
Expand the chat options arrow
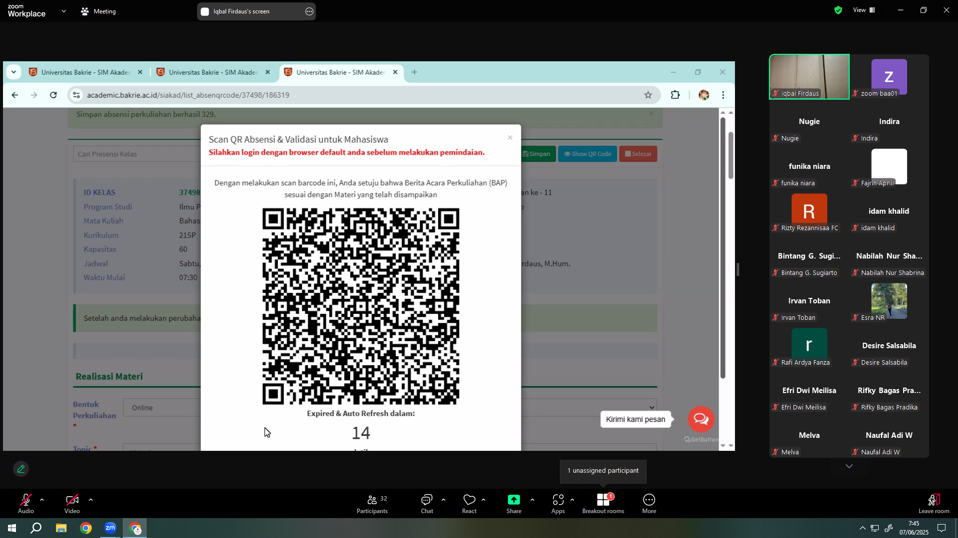444,500
